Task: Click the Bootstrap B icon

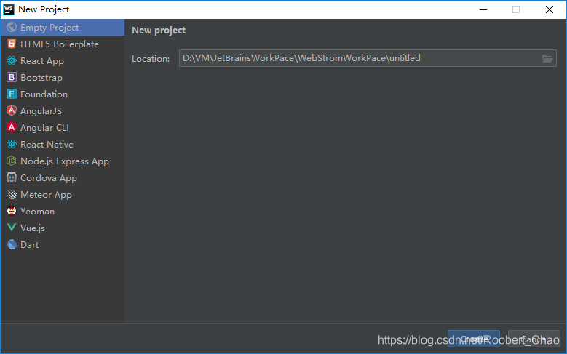Action: pos(12,77)
